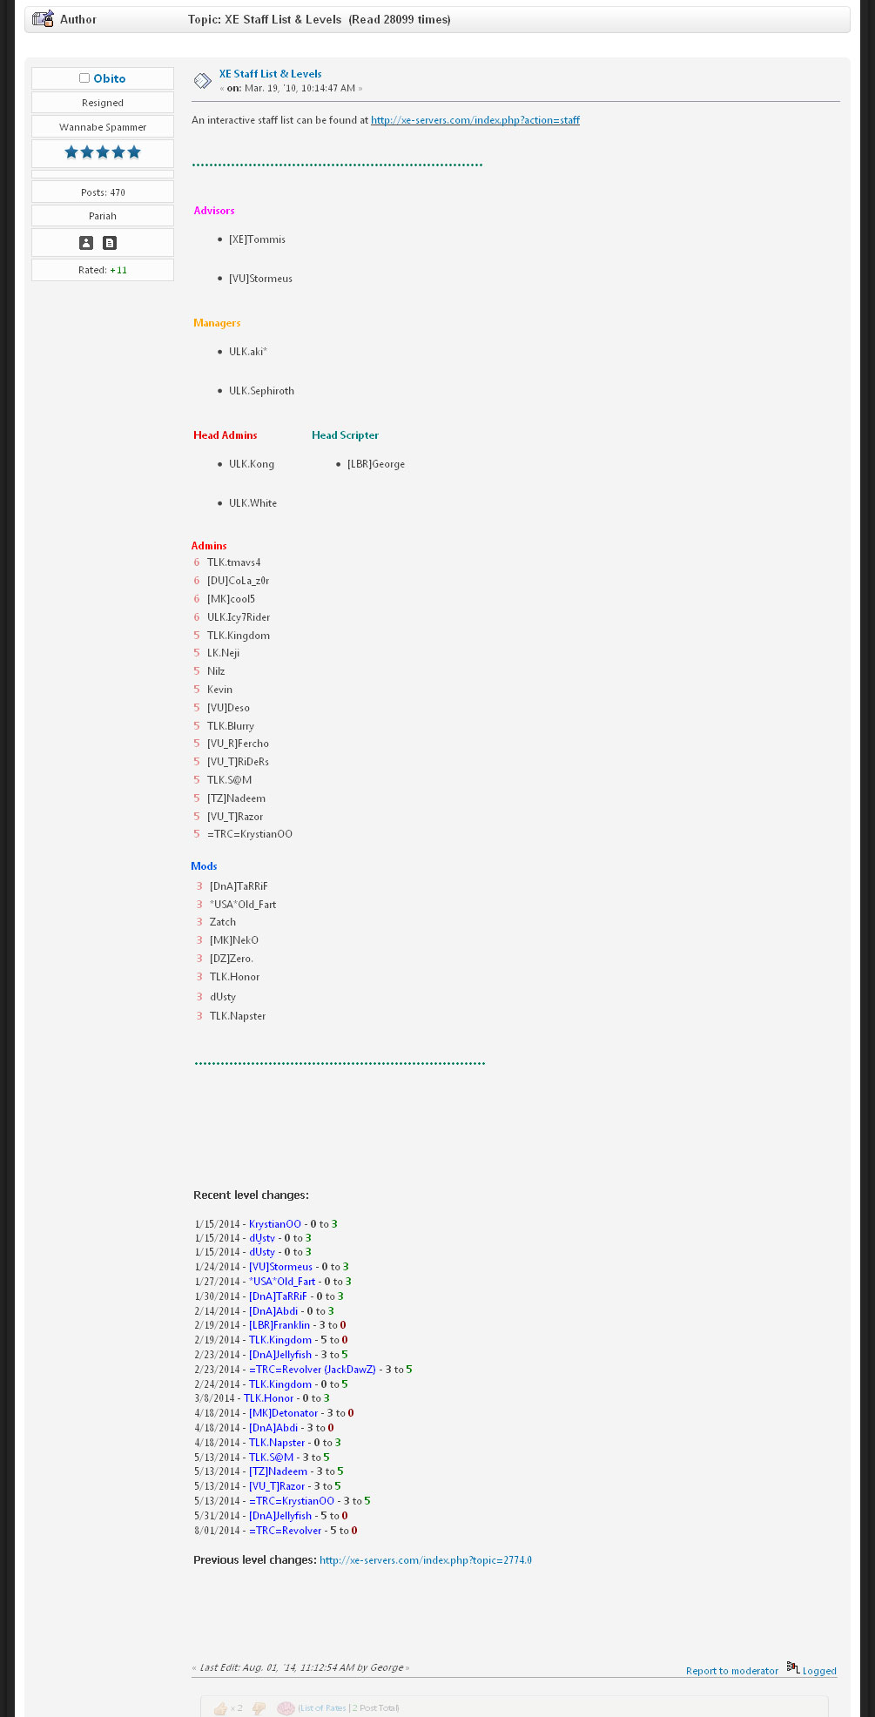Click [XE]Tommis in the Advisors list
The height and width of the screenshot is (1717, 875).
[x=257, y=239]
